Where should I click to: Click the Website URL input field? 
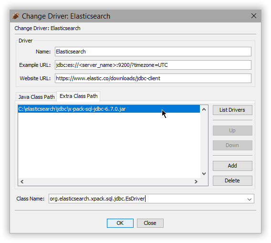coord(153,78)
